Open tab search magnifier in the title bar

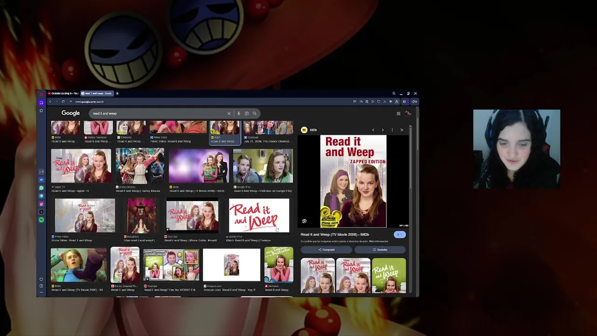coord(394,93)
